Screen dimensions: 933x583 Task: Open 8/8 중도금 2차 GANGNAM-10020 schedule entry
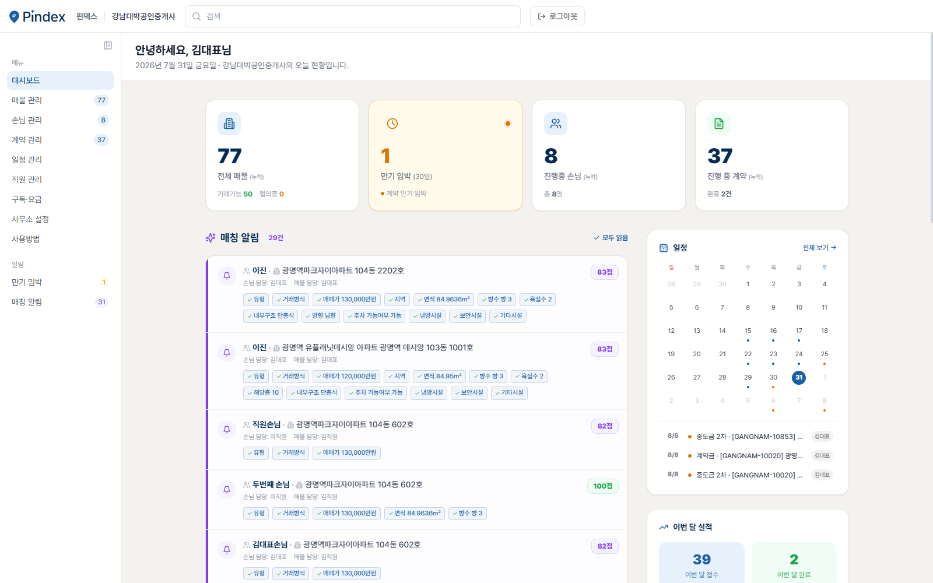[x=748, y=475]
